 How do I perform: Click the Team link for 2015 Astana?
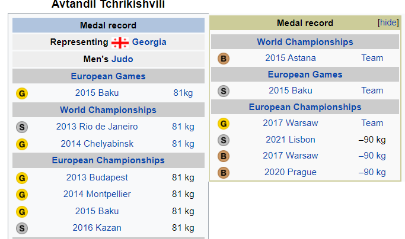[x=372, y=58]
